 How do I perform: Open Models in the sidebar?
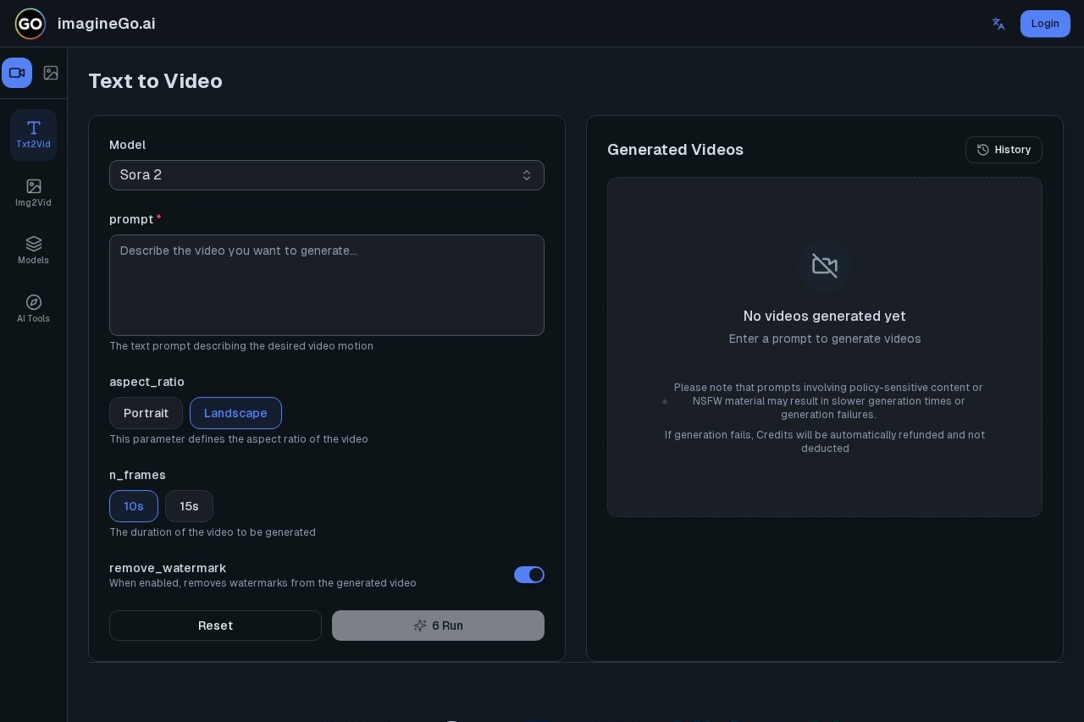tap(33, 251)
